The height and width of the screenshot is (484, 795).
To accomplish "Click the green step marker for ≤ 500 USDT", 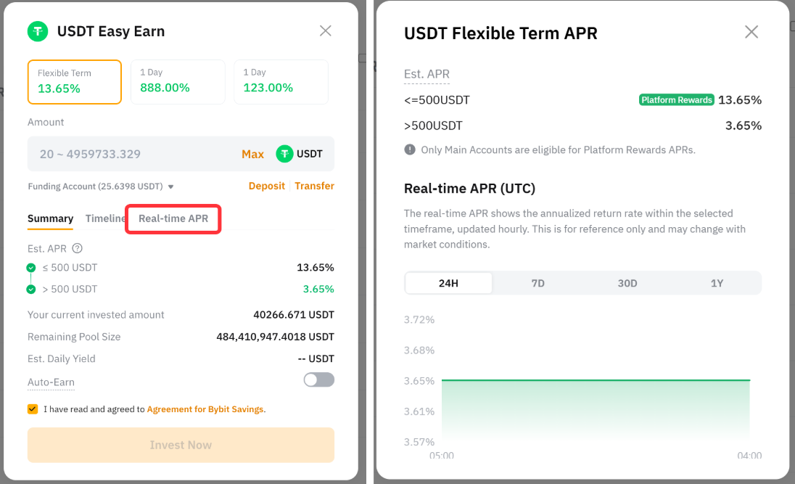I will point(31,268).
